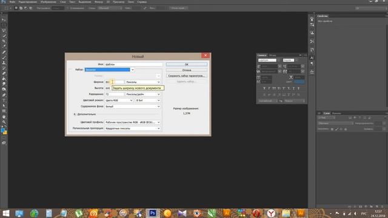Select the Quick Selection tool
This screenshot has height=218, width=388.
click(x=4, y=36)
